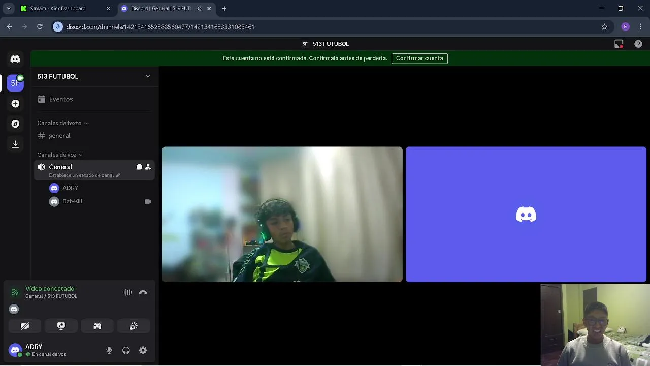The image size is (650, 366).
Task: Disconnect from voice channel
Action: [x=143, y=292]
